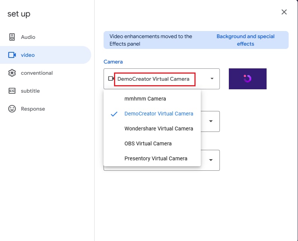The height and width of the screenshot is (241, 298).
Task: Open the second dropdown below Camera
Action: [211, 121]
